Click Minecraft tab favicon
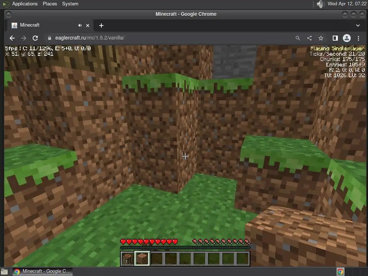 click(14, 26)
